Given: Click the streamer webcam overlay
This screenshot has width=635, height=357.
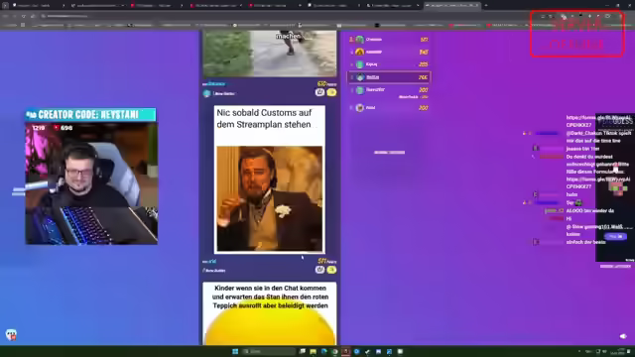Looking at the screenshot, I should pyautogui.click(x=91, y=182).
